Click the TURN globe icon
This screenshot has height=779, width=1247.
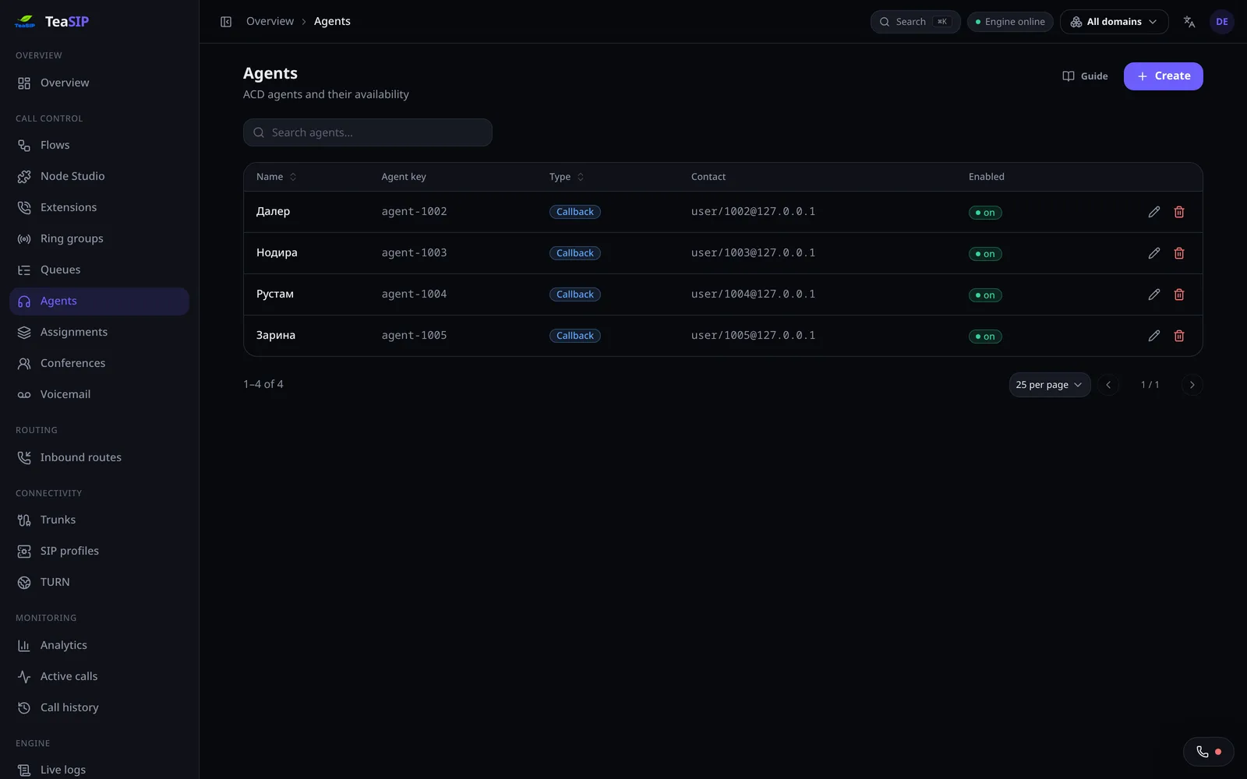(24, 583)
